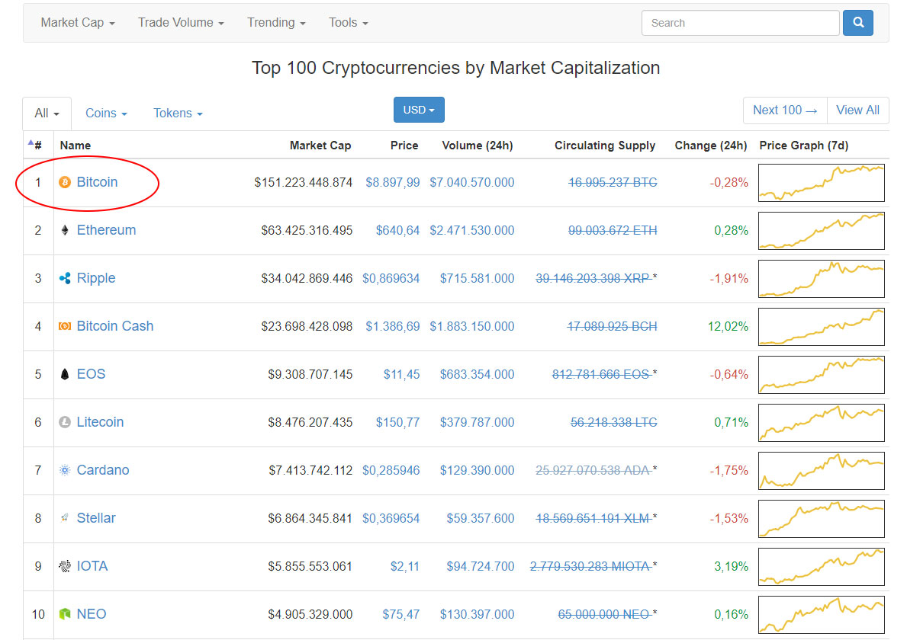Open Bitcoin Cash 7-day price graph
Image resolution: width=907 pixels, height=640 pixels.
pyautogui.click(x=822, y=326)
